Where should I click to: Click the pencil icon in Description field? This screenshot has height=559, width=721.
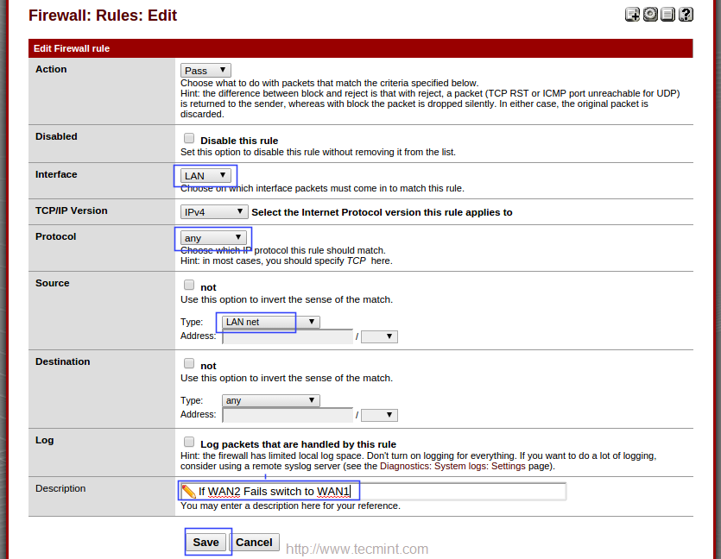[x=188, y=492]
